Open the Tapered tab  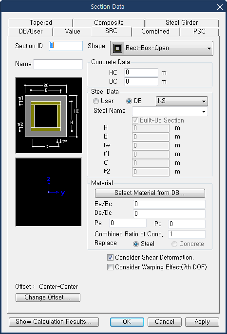click(41, 22)
